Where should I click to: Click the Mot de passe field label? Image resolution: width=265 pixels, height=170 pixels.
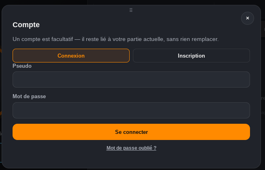(x=29, y=97)
